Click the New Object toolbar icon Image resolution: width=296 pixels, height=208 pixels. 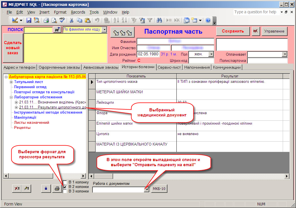(194, 20)
